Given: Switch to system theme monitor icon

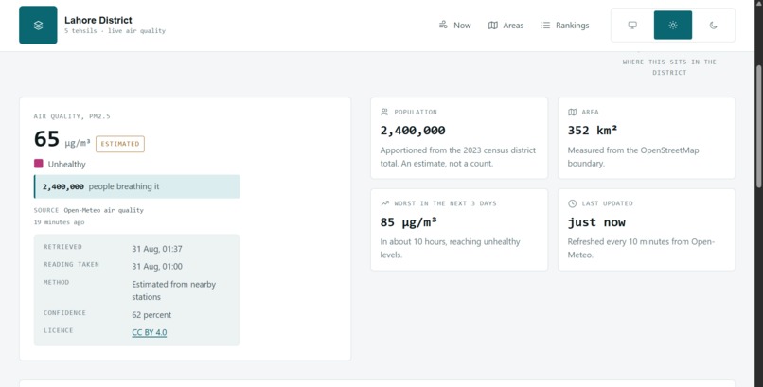Looking at the screenshot, I should pos(632,26).
